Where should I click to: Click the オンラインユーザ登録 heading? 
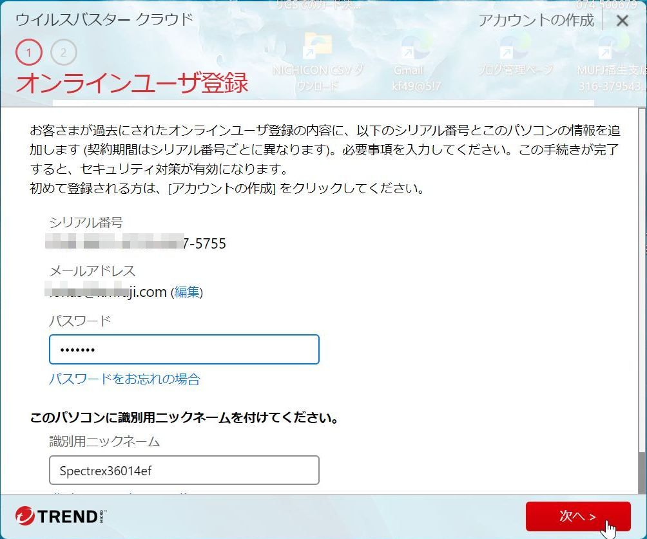coord(131,82)
